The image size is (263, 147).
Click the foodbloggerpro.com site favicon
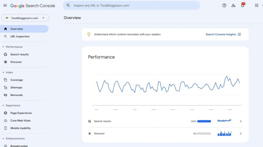click(7, 18)
